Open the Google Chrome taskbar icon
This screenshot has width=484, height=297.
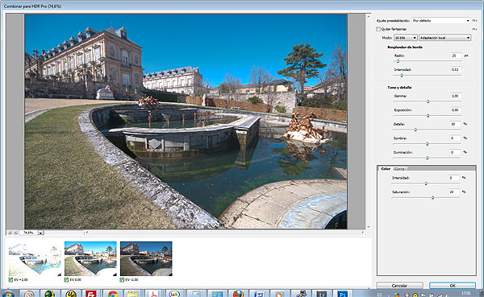113,293
